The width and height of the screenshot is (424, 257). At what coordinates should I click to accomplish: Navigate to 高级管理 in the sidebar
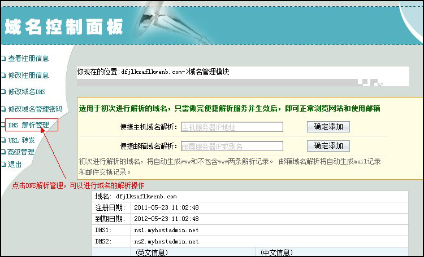click(21, 152)
